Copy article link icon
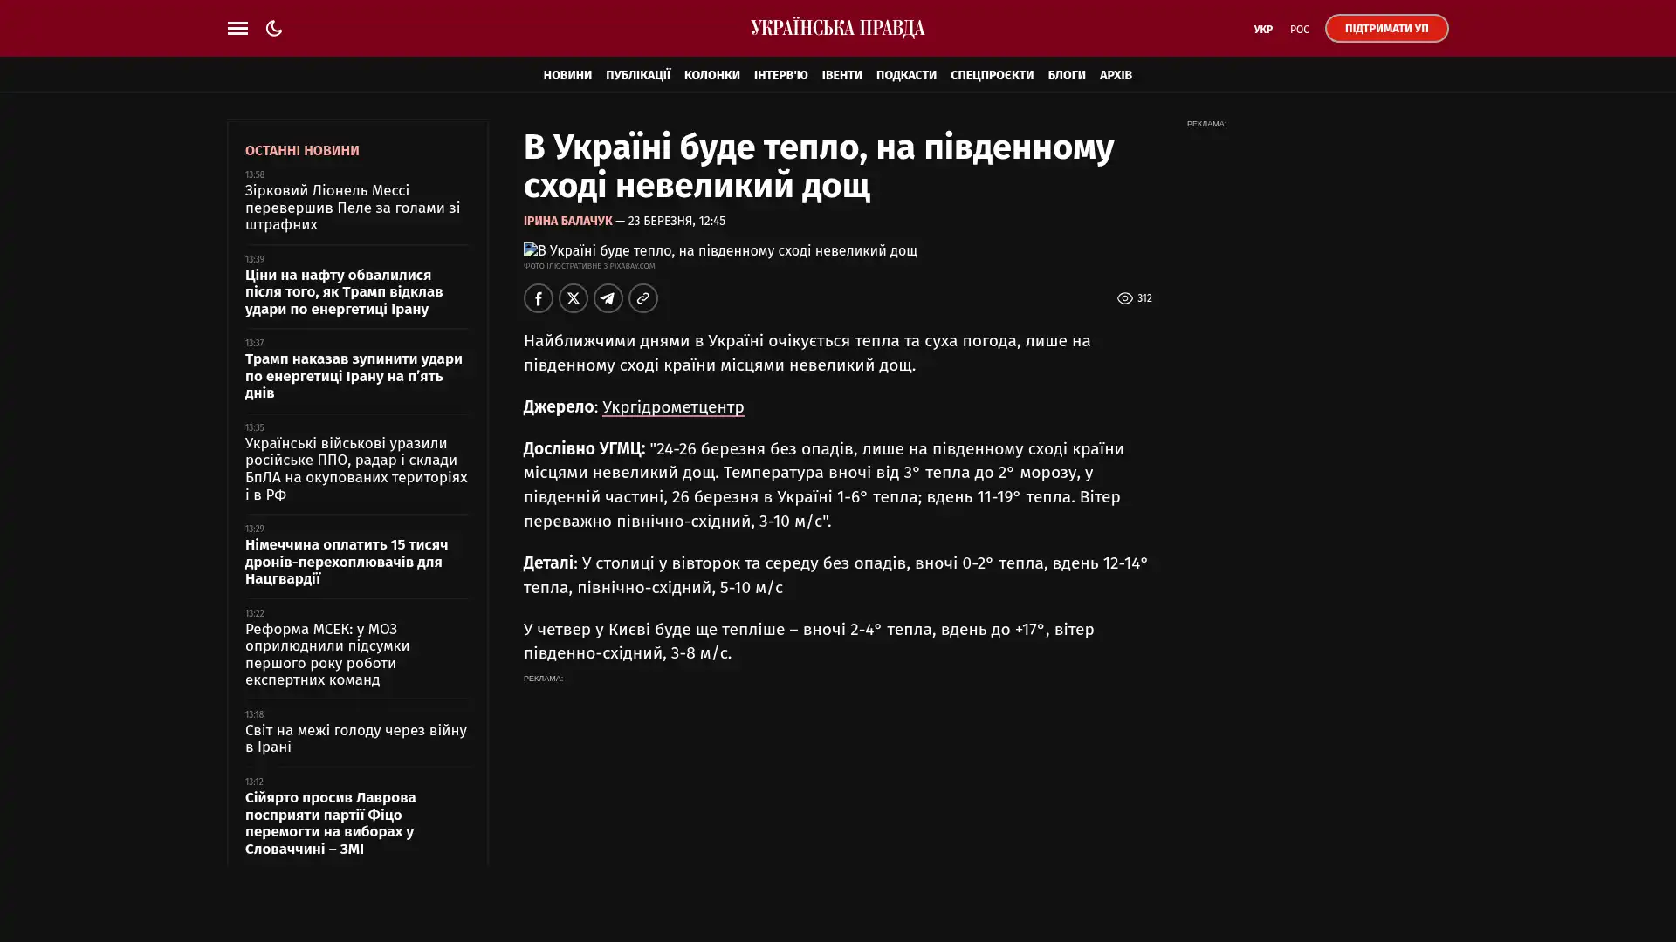This screenshot has height=942, width=1676. 642,298
